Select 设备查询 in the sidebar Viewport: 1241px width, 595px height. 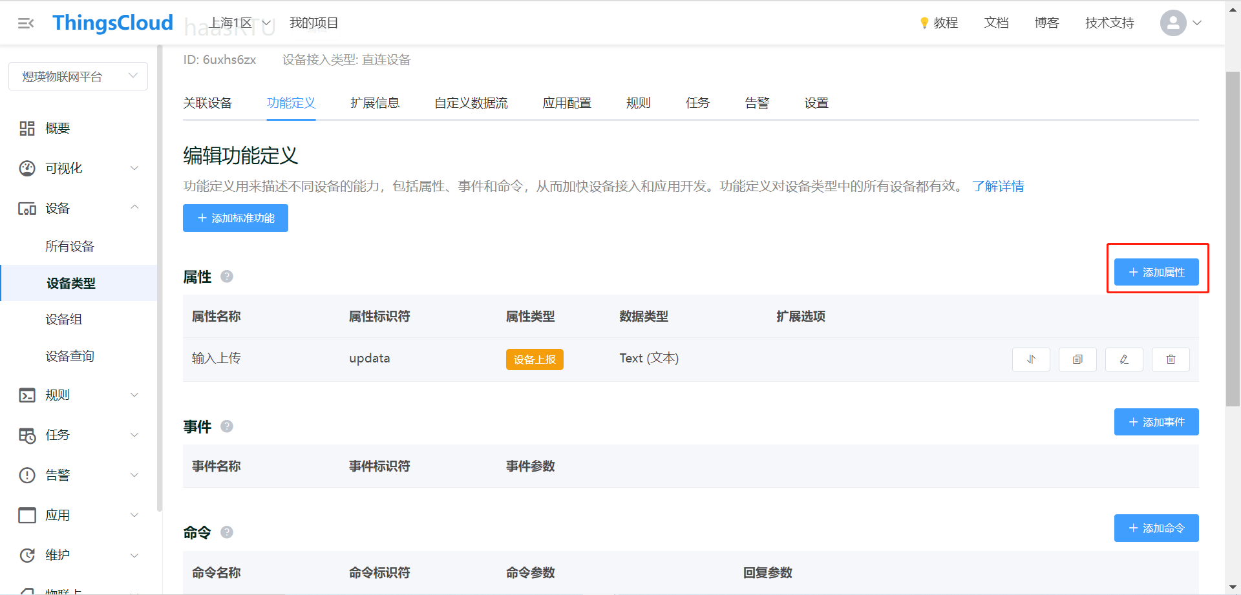(x=70, y=356)
